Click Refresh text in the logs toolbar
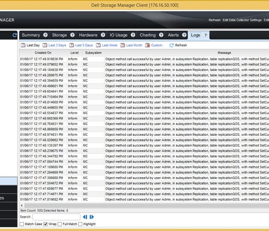The height and width of the screenshot is (231, 269). click(x=181, y=45)
